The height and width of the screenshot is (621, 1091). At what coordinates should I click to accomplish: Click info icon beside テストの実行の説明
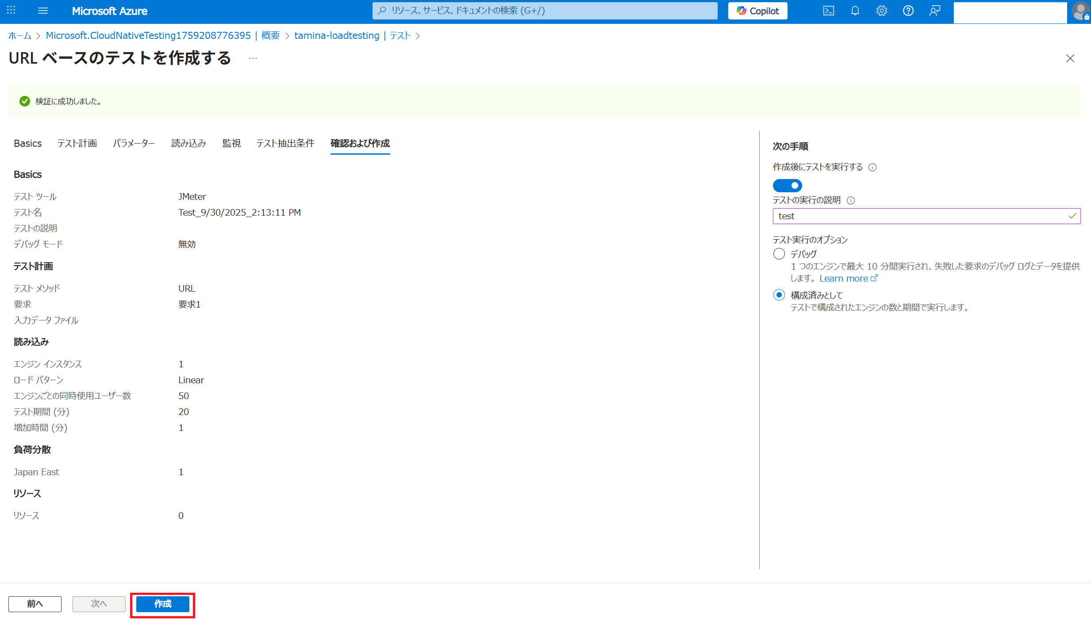(x=851, y=200)
